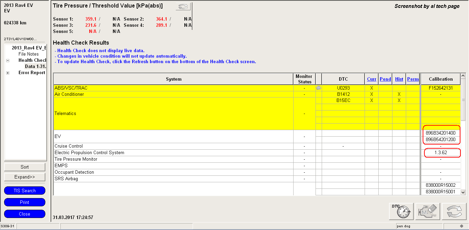Click the snowflake icon in ABS/VSC/TRAC row
Image resolution: width=469 pixels, height=230 pixels.
(x=319, y=88)
